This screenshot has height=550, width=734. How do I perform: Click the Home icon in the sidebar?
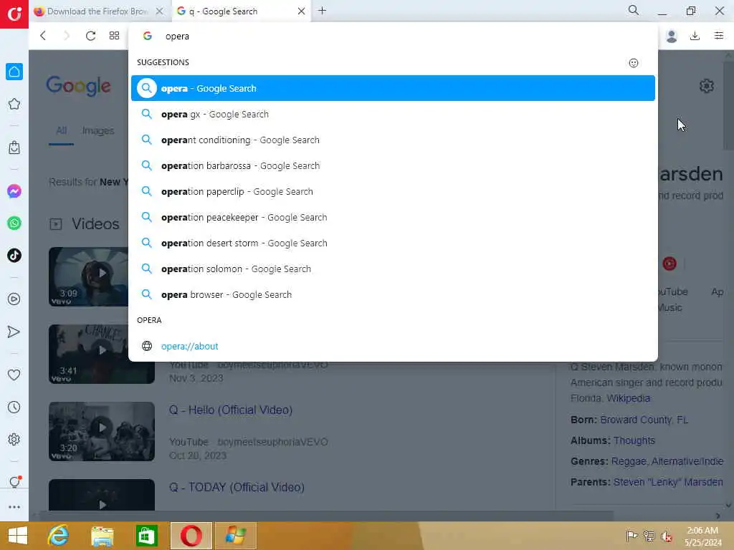tap(14, 72)
